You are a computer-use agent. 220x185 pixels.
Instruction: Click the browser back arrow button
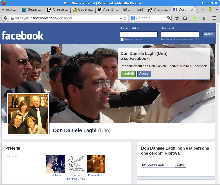coord(5,18)
